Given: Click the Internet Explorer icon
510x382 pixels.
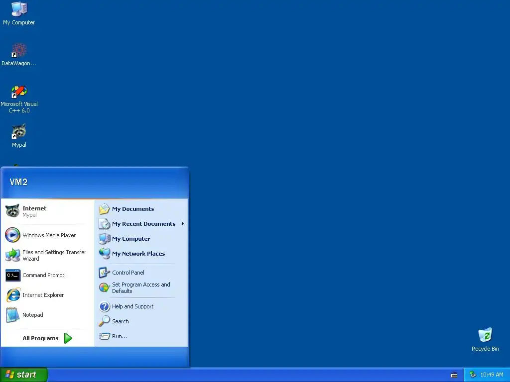Looking at the screenshot, I should 13,295.
